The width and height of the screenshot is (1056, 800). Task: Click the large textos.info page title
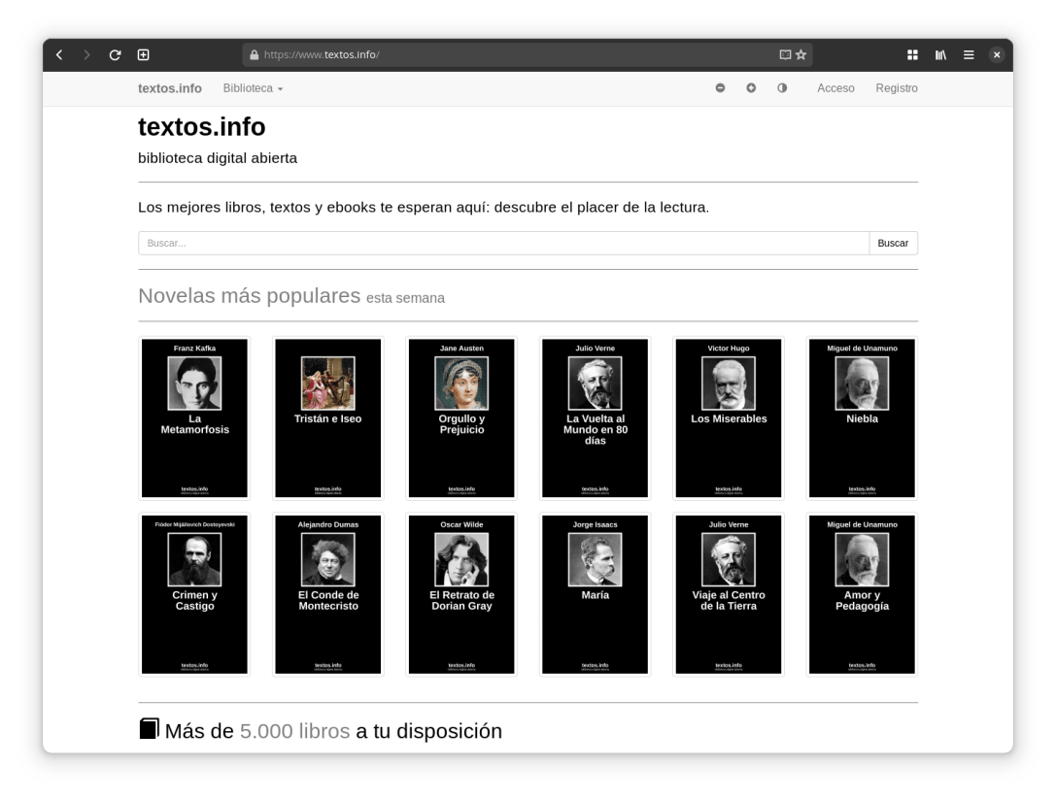(x=201, y=126)
